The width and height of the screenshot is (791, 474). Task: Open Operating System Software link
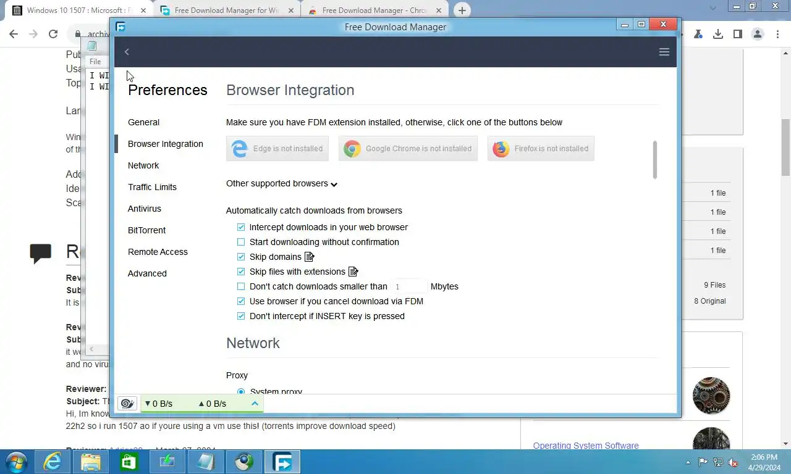[586, 446]
